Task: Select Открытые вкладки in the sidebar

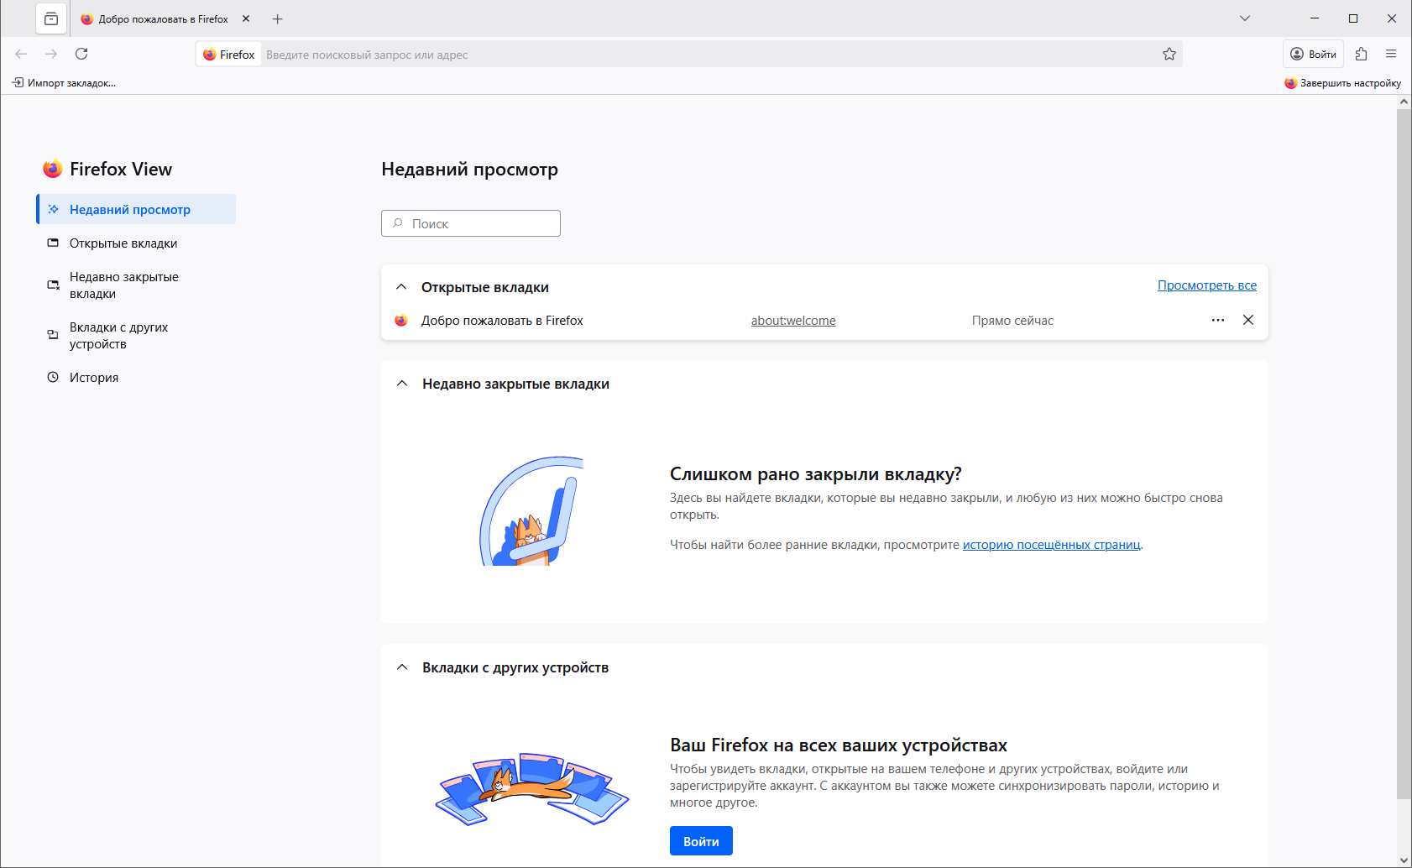Action: 123,243
